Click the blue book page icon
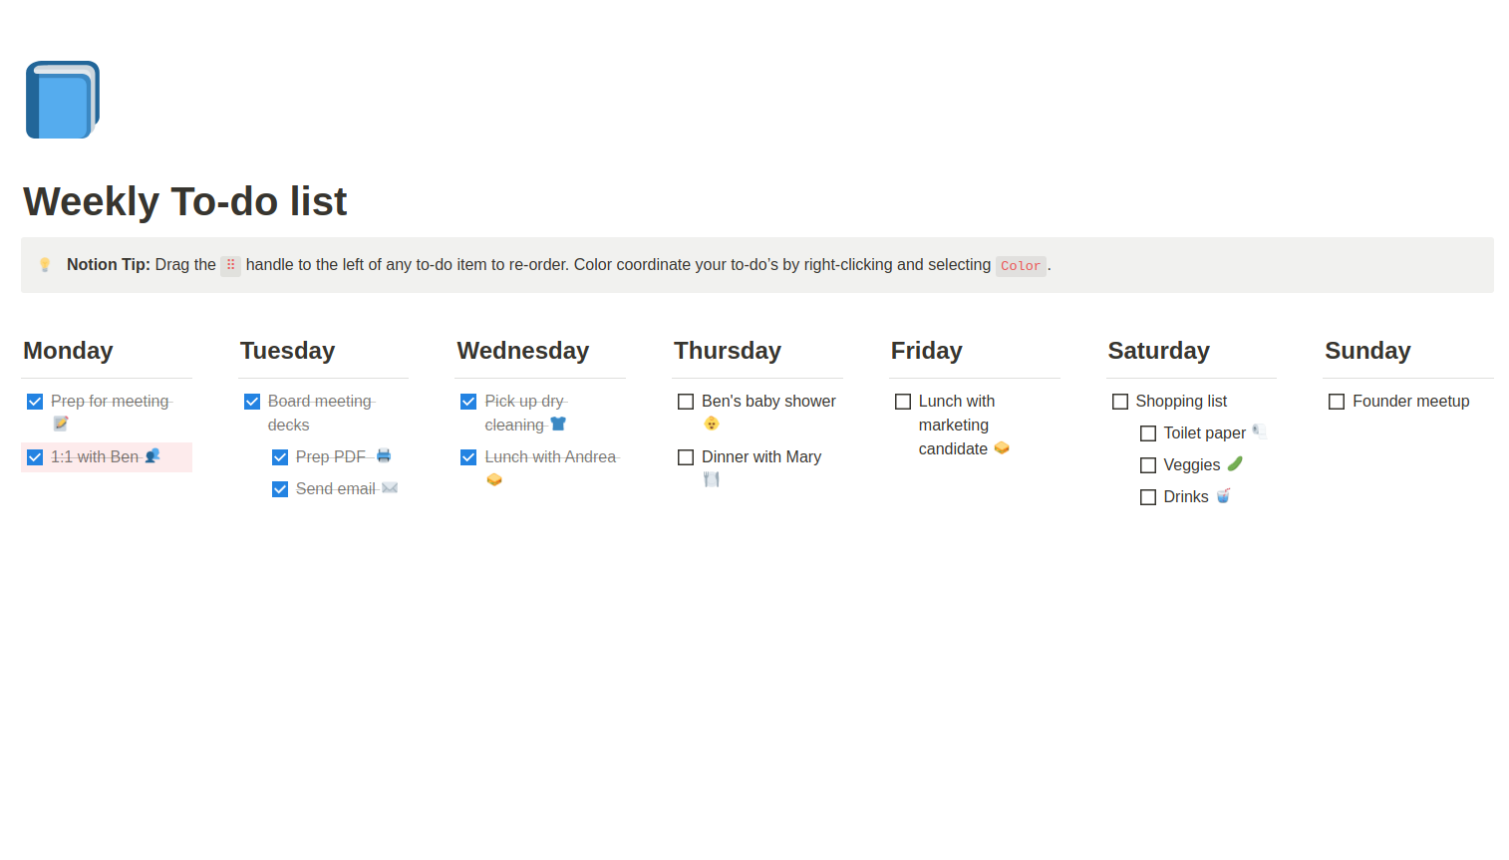The height and width of the screenshot is (860, 1509). (62, 100)
